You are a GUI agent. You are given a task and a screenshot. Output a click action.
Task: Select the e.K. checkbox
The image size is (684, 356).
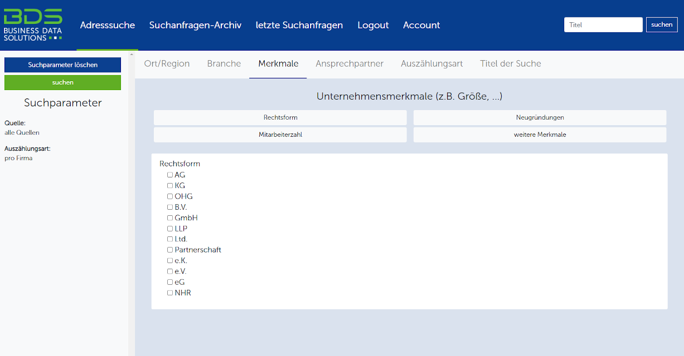click(x=170, y=261)
